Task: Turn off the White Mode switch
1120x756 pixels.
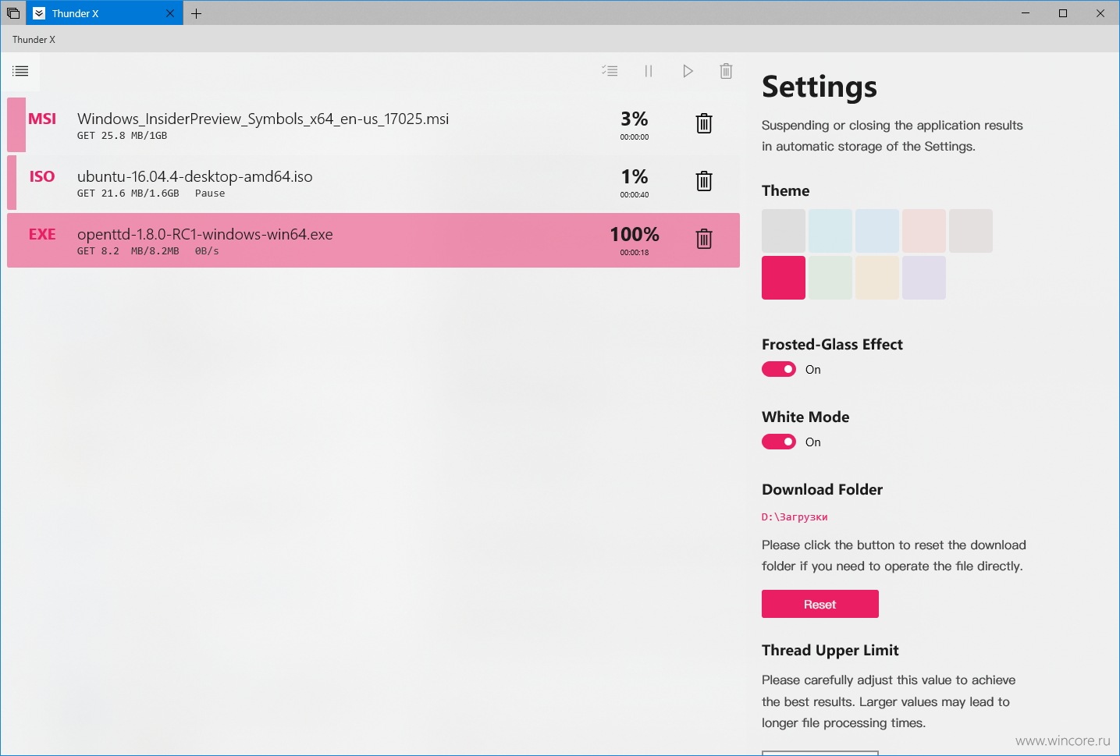Action: coord(779,442)
